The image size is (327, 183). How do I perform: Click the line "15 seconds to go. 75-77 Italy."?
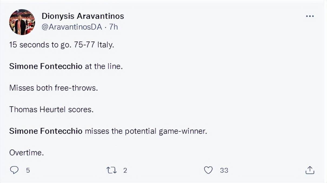[62, 45]
